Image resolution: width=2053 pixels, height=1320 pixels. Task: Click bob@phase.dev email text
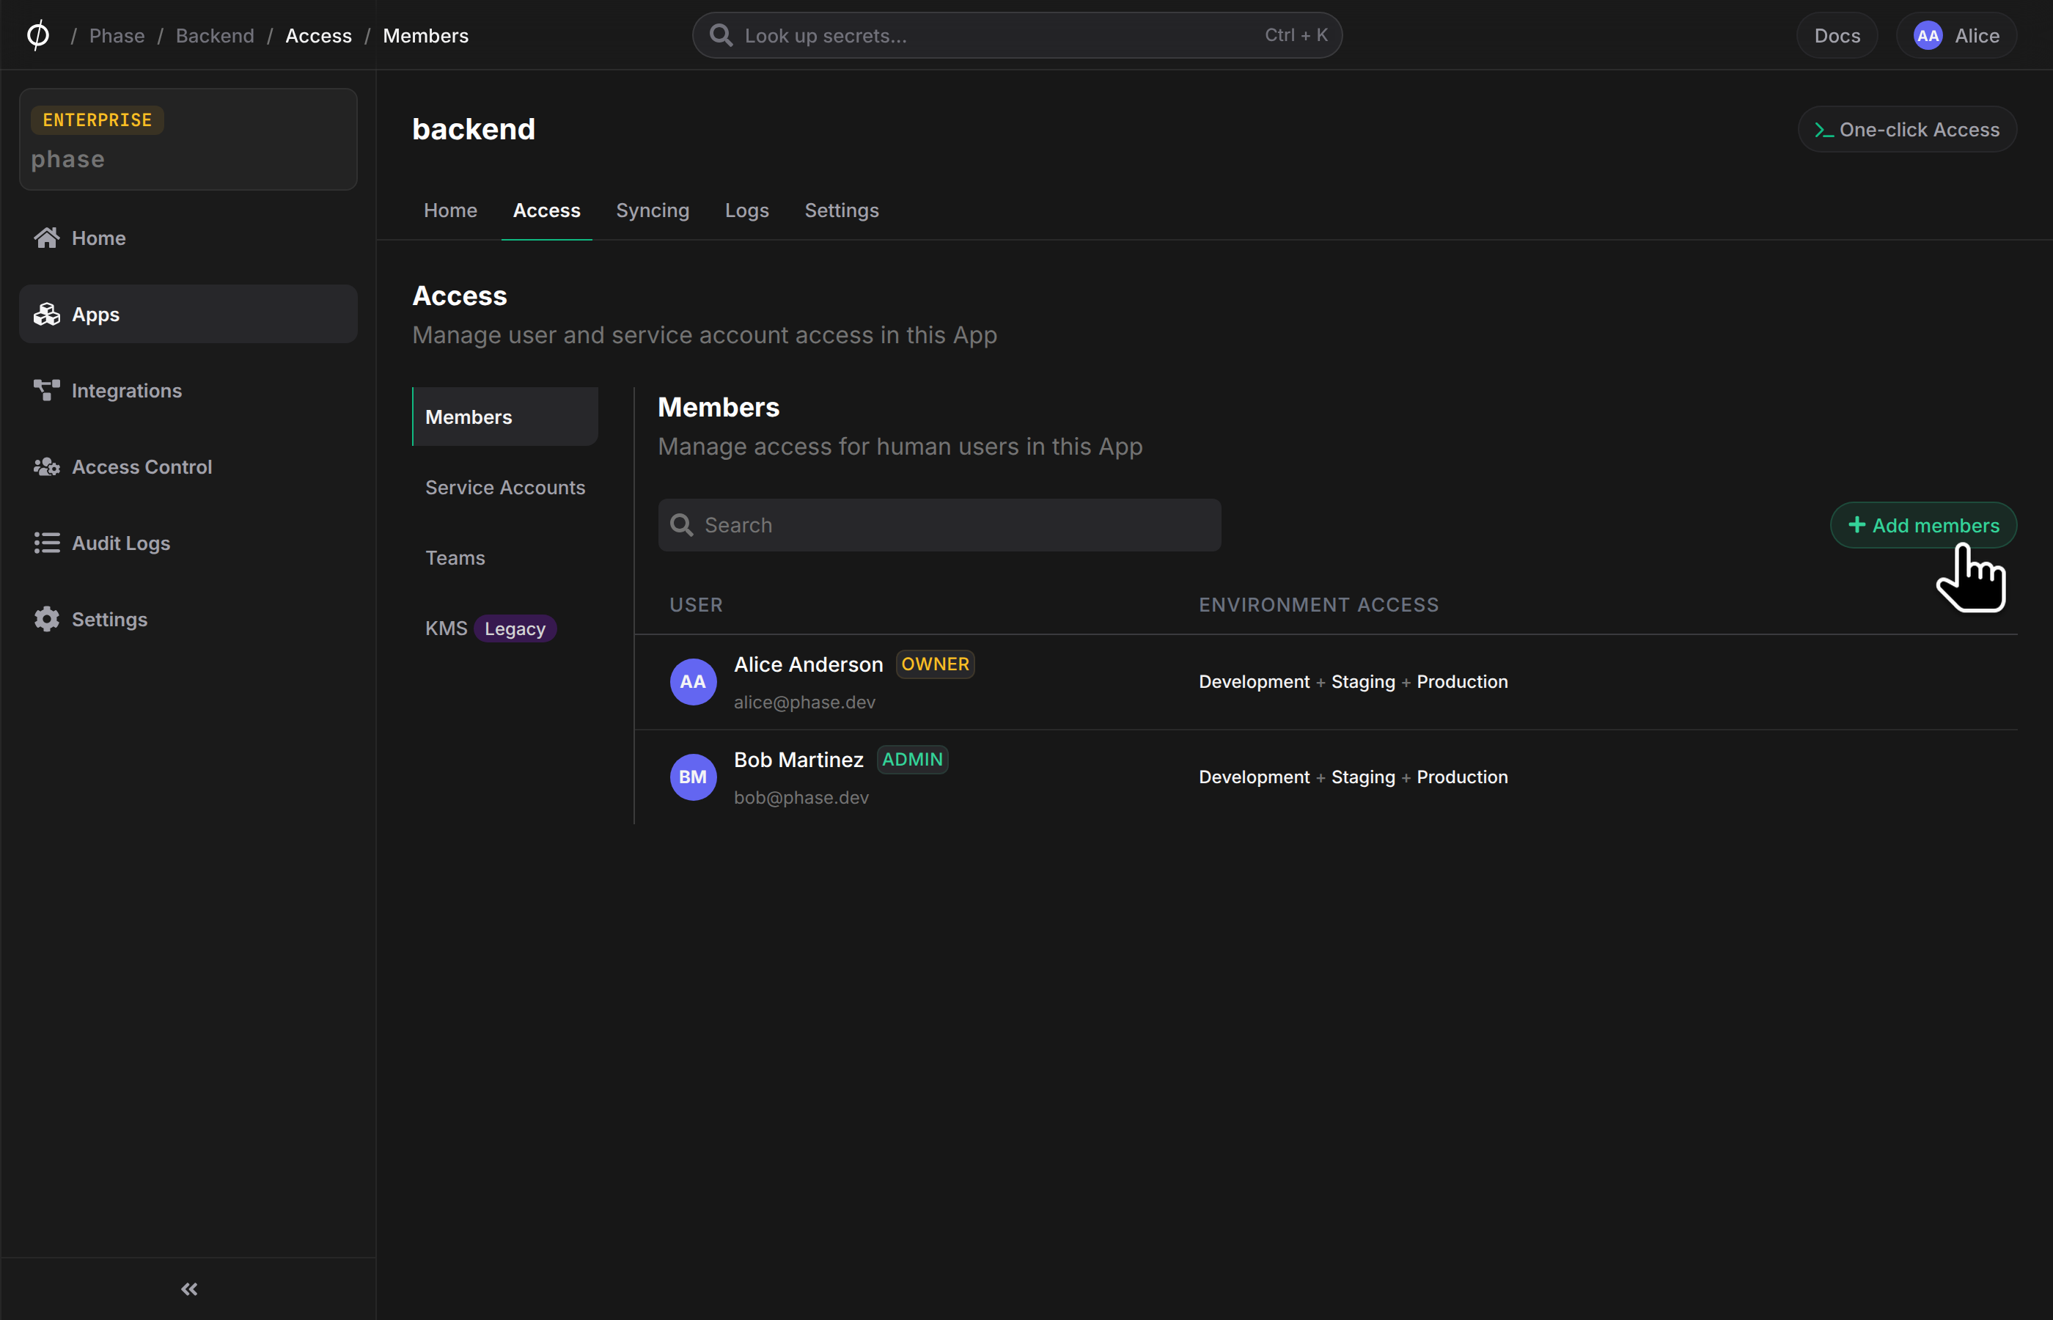tap(800, 797)
